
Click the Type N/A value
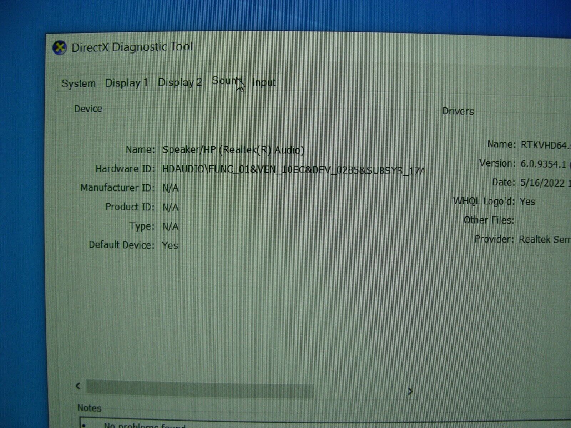[x=170, y=226]
